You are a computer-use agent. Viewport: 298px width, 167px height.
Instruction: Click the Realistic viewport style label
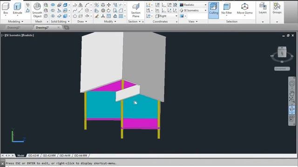point(28,35)
